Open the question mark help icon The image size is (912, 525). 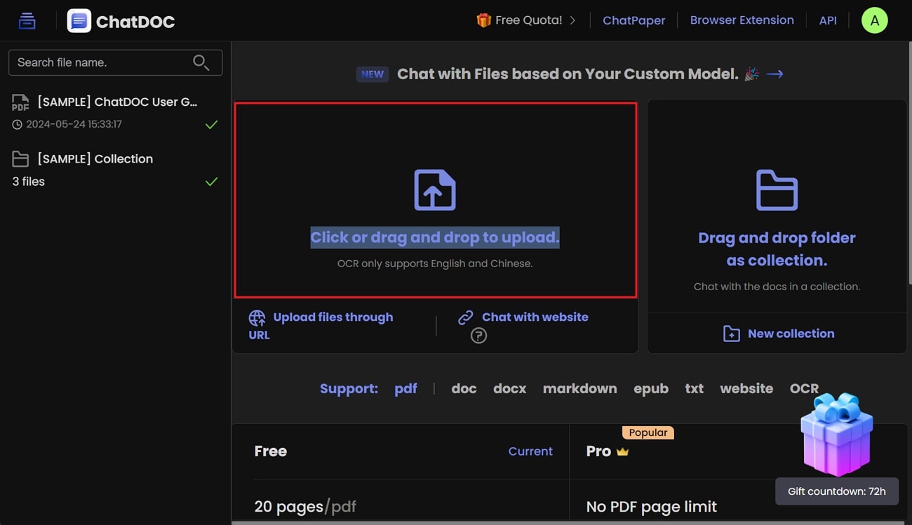(478, 336)
